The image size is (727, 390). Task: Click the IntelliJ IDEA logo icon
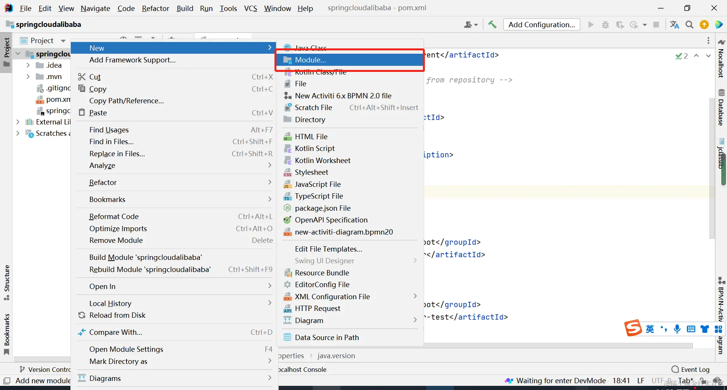(8, 8)
